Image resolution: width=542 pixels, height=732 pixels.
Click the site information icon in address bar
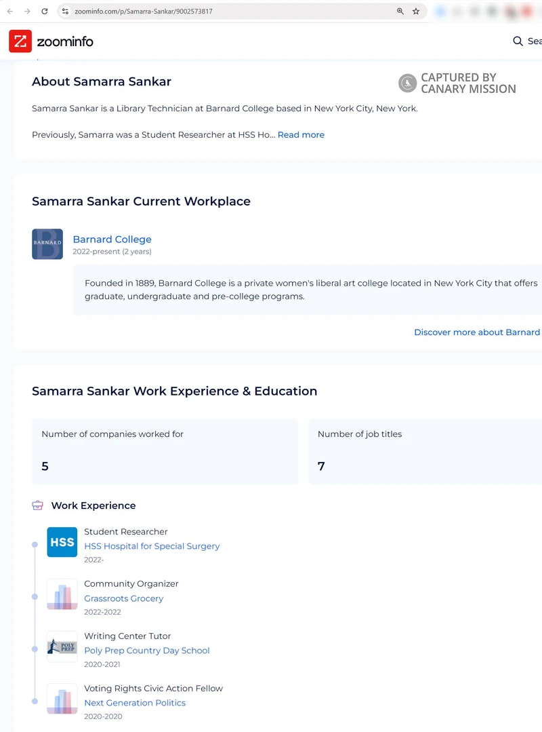[66, 12]
